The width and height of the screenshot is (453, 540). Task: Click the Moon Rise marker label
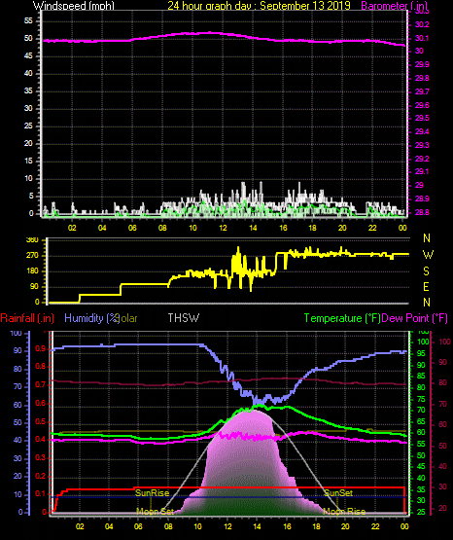coord(344,511)
